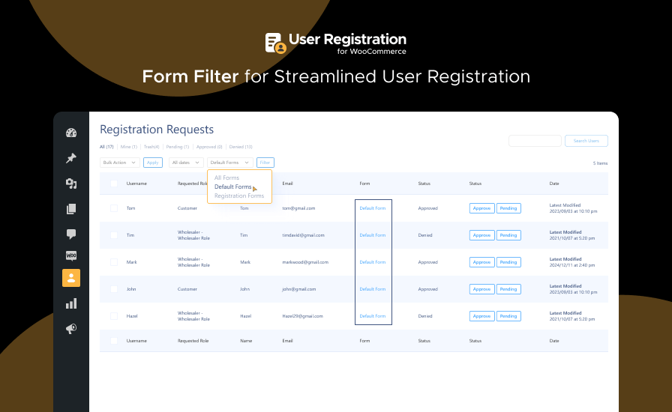This screenshot has width=672, height=412.
Task: Open the All dates dropdown
Action: 185,163
